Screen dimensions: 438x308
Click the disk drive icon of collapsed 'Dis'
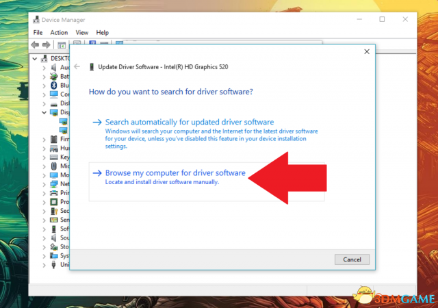pyautogui.click(x=53, y=103)
